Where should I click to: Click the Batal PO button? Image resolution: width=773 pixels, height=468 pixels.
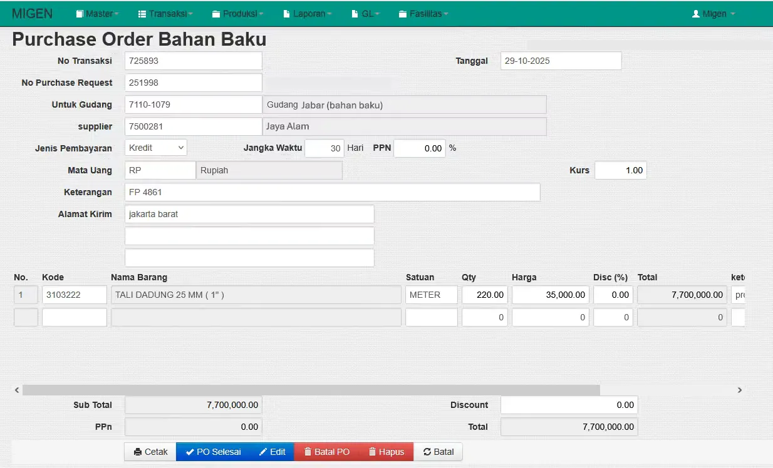pos(326,452)
